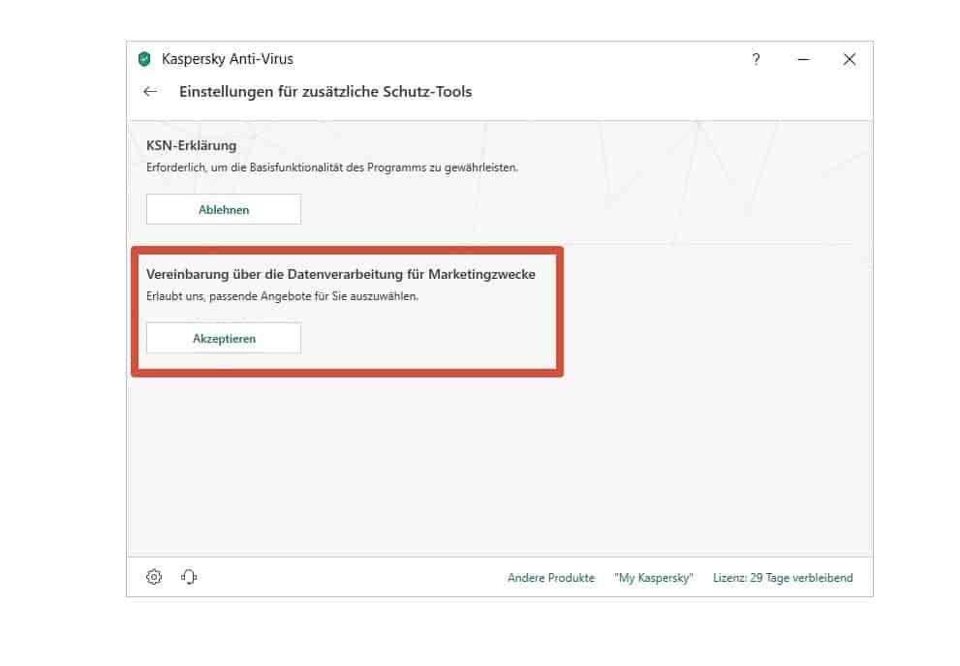Click the Kaspersky shield logo icon

[x=144, y=59]
